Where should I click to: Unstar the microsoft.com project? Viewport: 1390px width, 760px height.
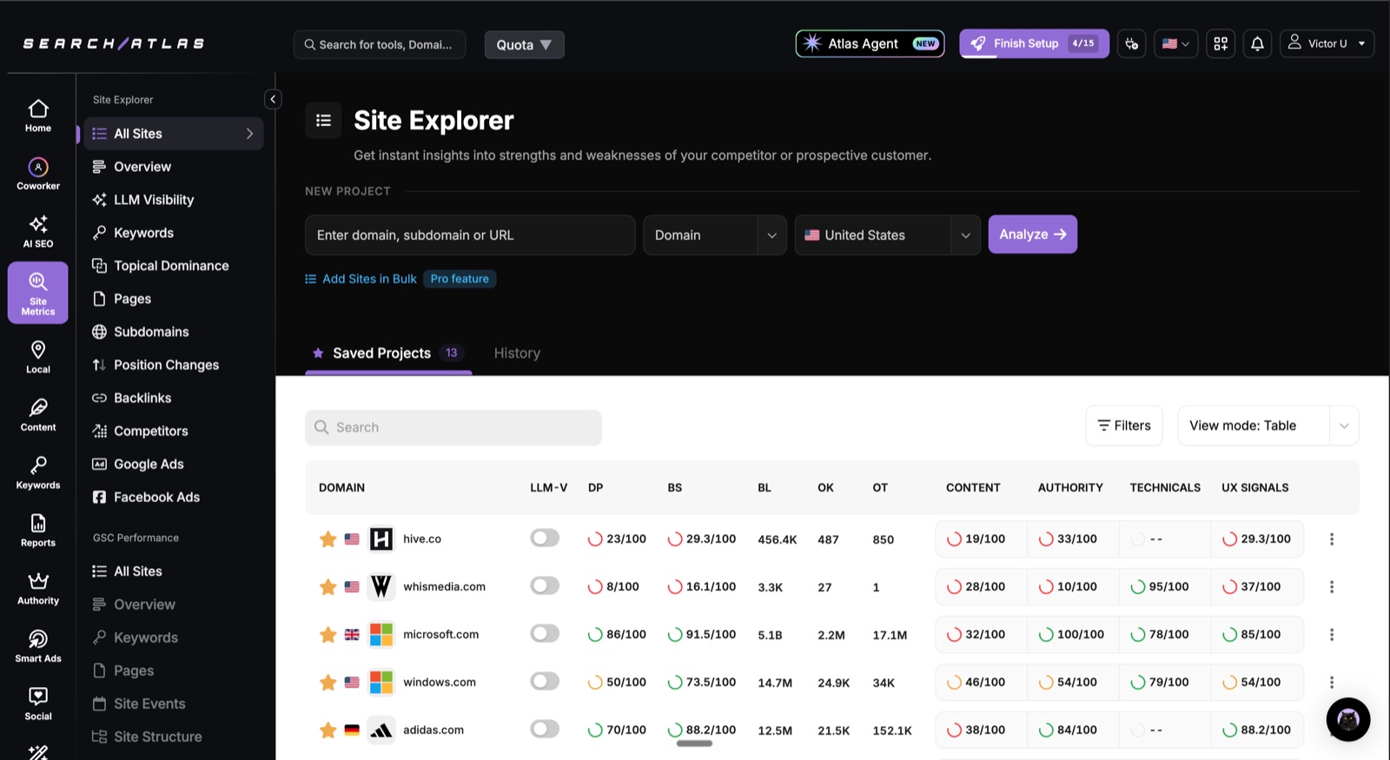[x=328, y=635]
